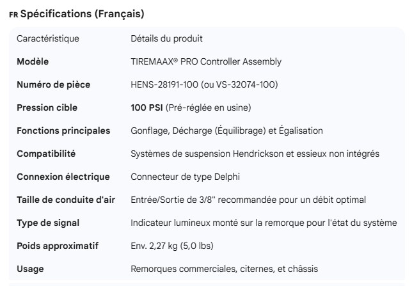The height and width of the screenshot is (286, 412).
Task: Click the Gonflage, Décharge et Égalisation text
Action: (x=226, y=131)
